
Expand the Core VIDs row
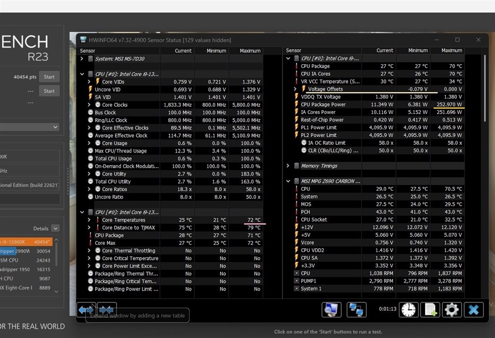[x=89, y=82]
